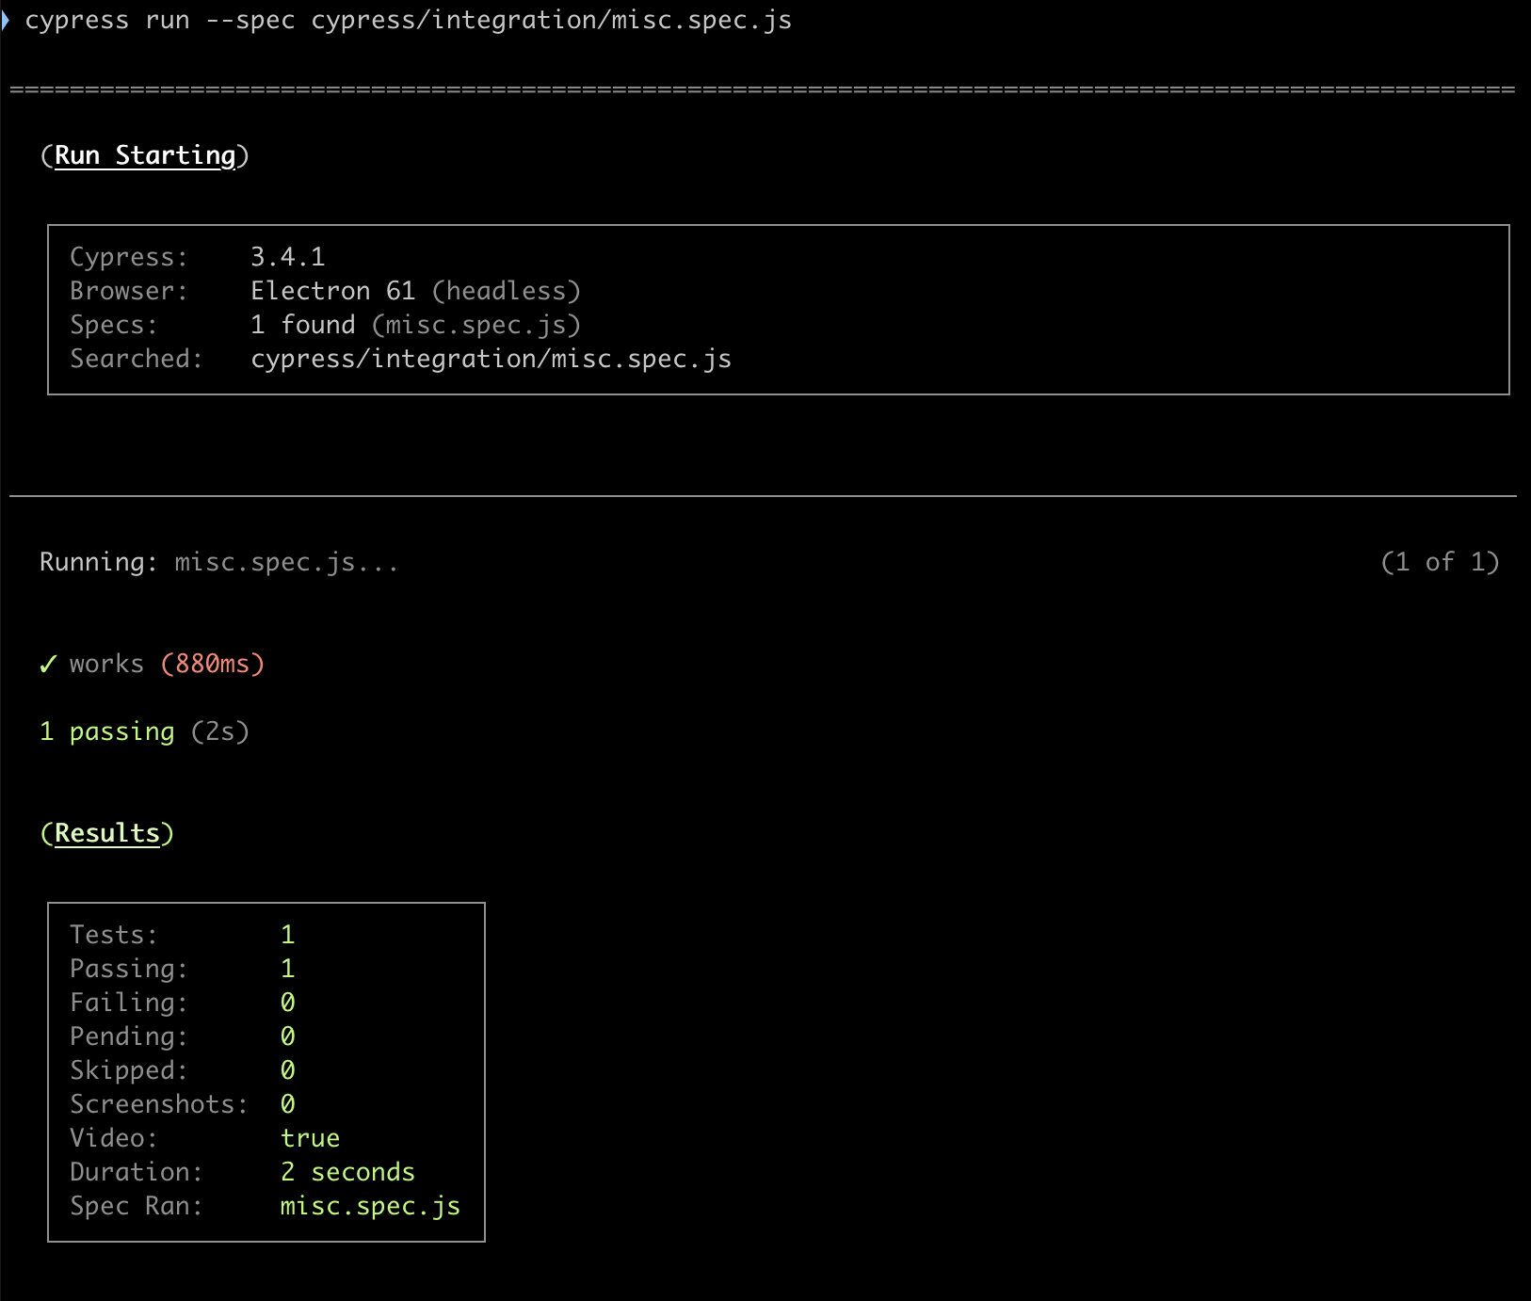The height and width of the screenshot is (1301, 1531).
Task: Select the '(1 of 1)' progress indicator
Action: click(1440, 561)
